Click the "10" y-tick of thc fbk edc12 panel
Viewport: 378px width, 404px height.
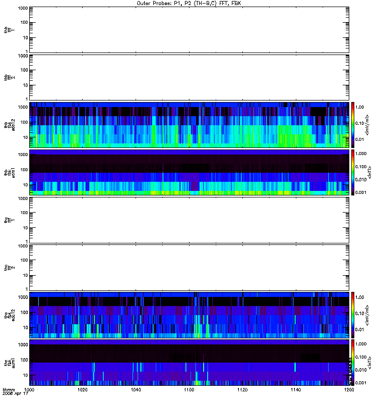tap(25, 328)
